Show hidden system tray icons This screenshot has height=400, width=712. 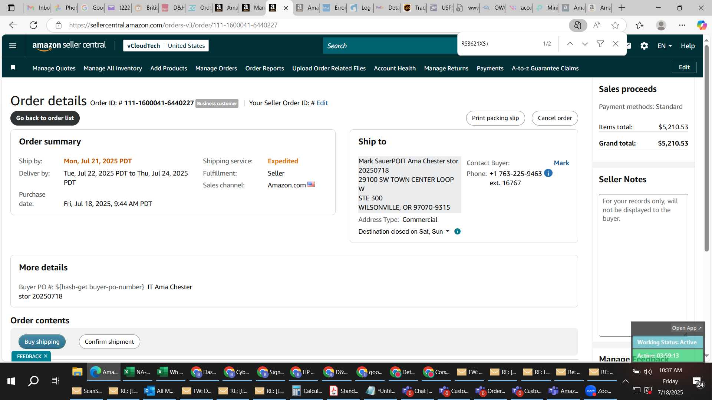(x=625, y=381)
